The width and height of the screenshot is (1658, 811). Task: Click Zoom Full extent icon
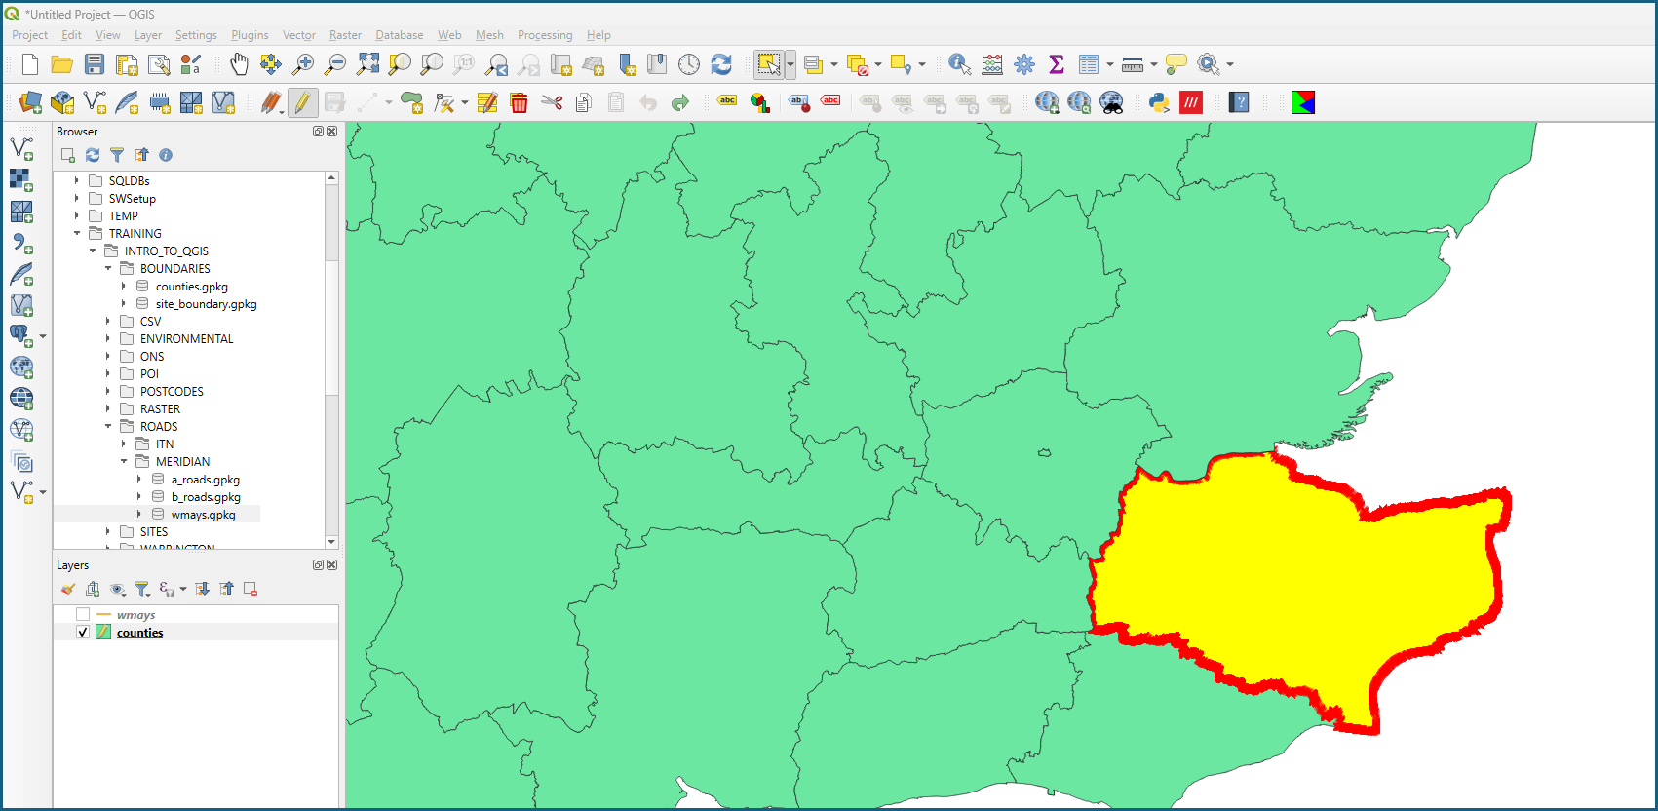[367, 64]
